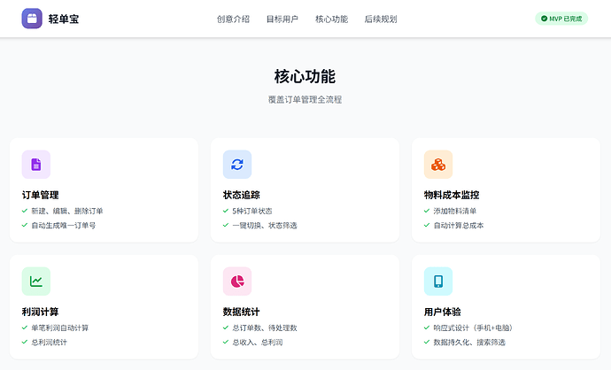This screenshot has height=370, width=611.
Task: Click the checkmark beside 总订单数、待处理数
Action: coord(226,328)
